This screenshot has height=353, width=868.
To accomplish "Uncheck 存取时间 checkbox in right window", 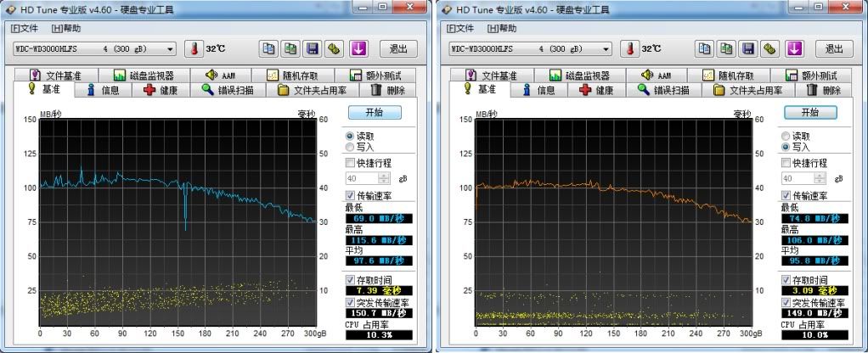I will pos(786,279).
